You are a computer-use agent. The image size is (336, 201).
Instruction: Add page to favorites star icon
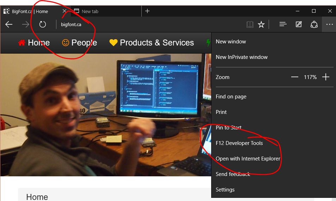(x=261, y=24)
